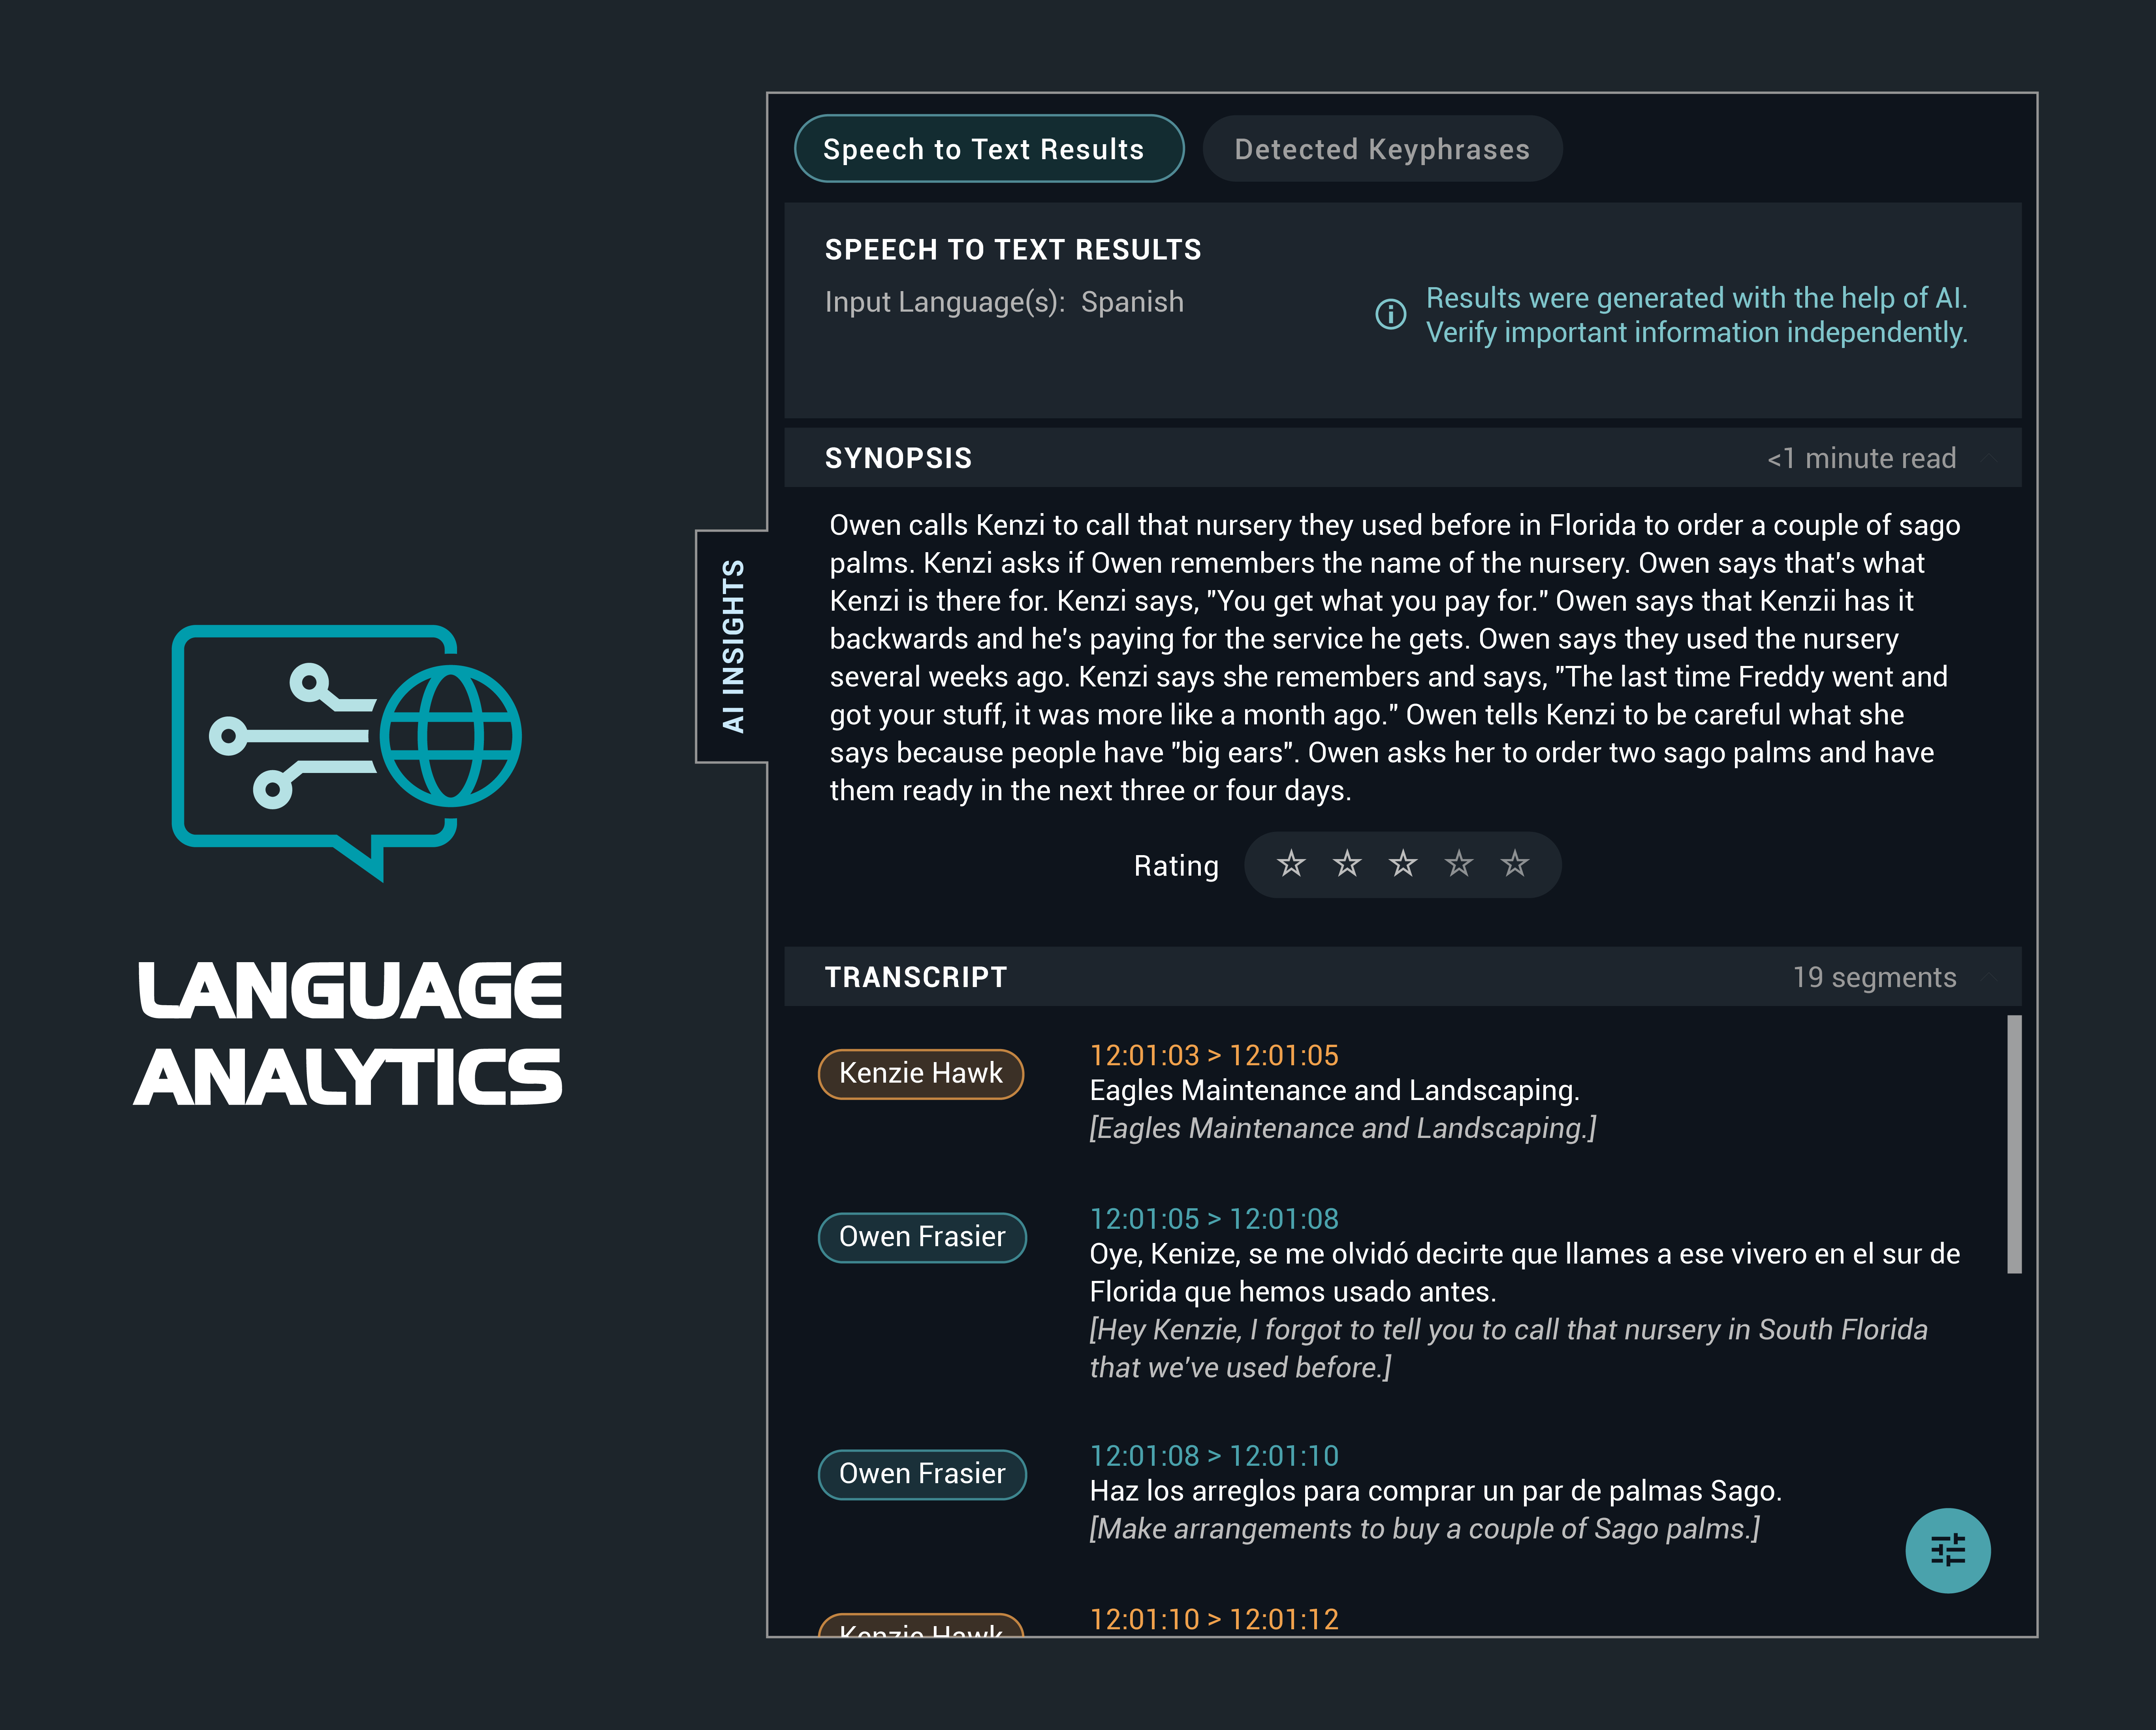The image size is (2156, 1730).
Task: Give a three star rating
Action: point(1403,864)
